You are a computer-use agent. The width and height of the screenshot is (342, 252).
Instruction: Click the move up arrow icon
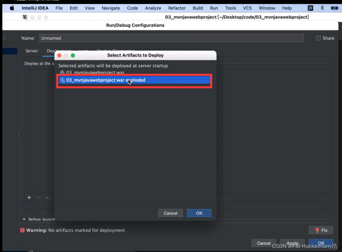(x=47, y=198)
